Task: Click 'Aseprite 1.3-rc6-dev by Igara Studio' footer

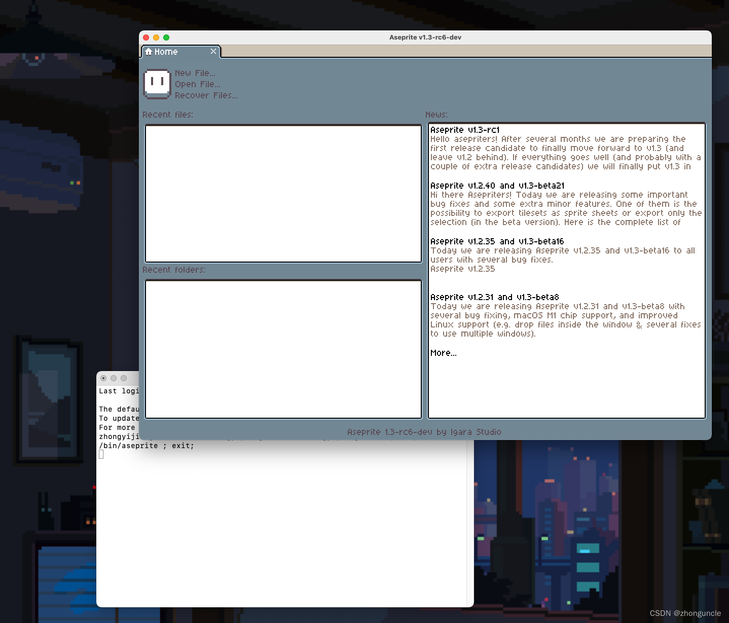Action: [424, 432]
